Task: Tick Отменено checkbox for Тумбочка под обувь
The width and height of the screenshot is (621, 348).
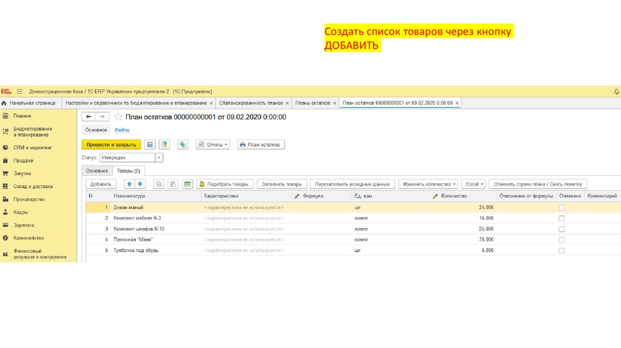Action: [x=561, y=250]
